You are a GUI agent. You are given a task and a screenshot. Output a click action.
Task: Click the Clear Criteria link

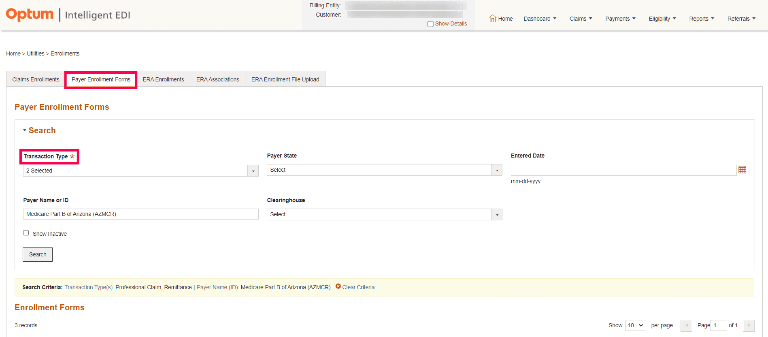pos(358,287)
